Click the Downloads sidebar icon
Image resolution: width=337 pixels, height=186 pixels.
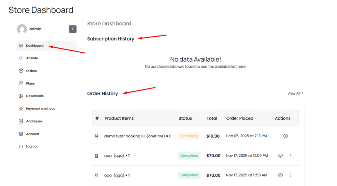pos(21,96)
